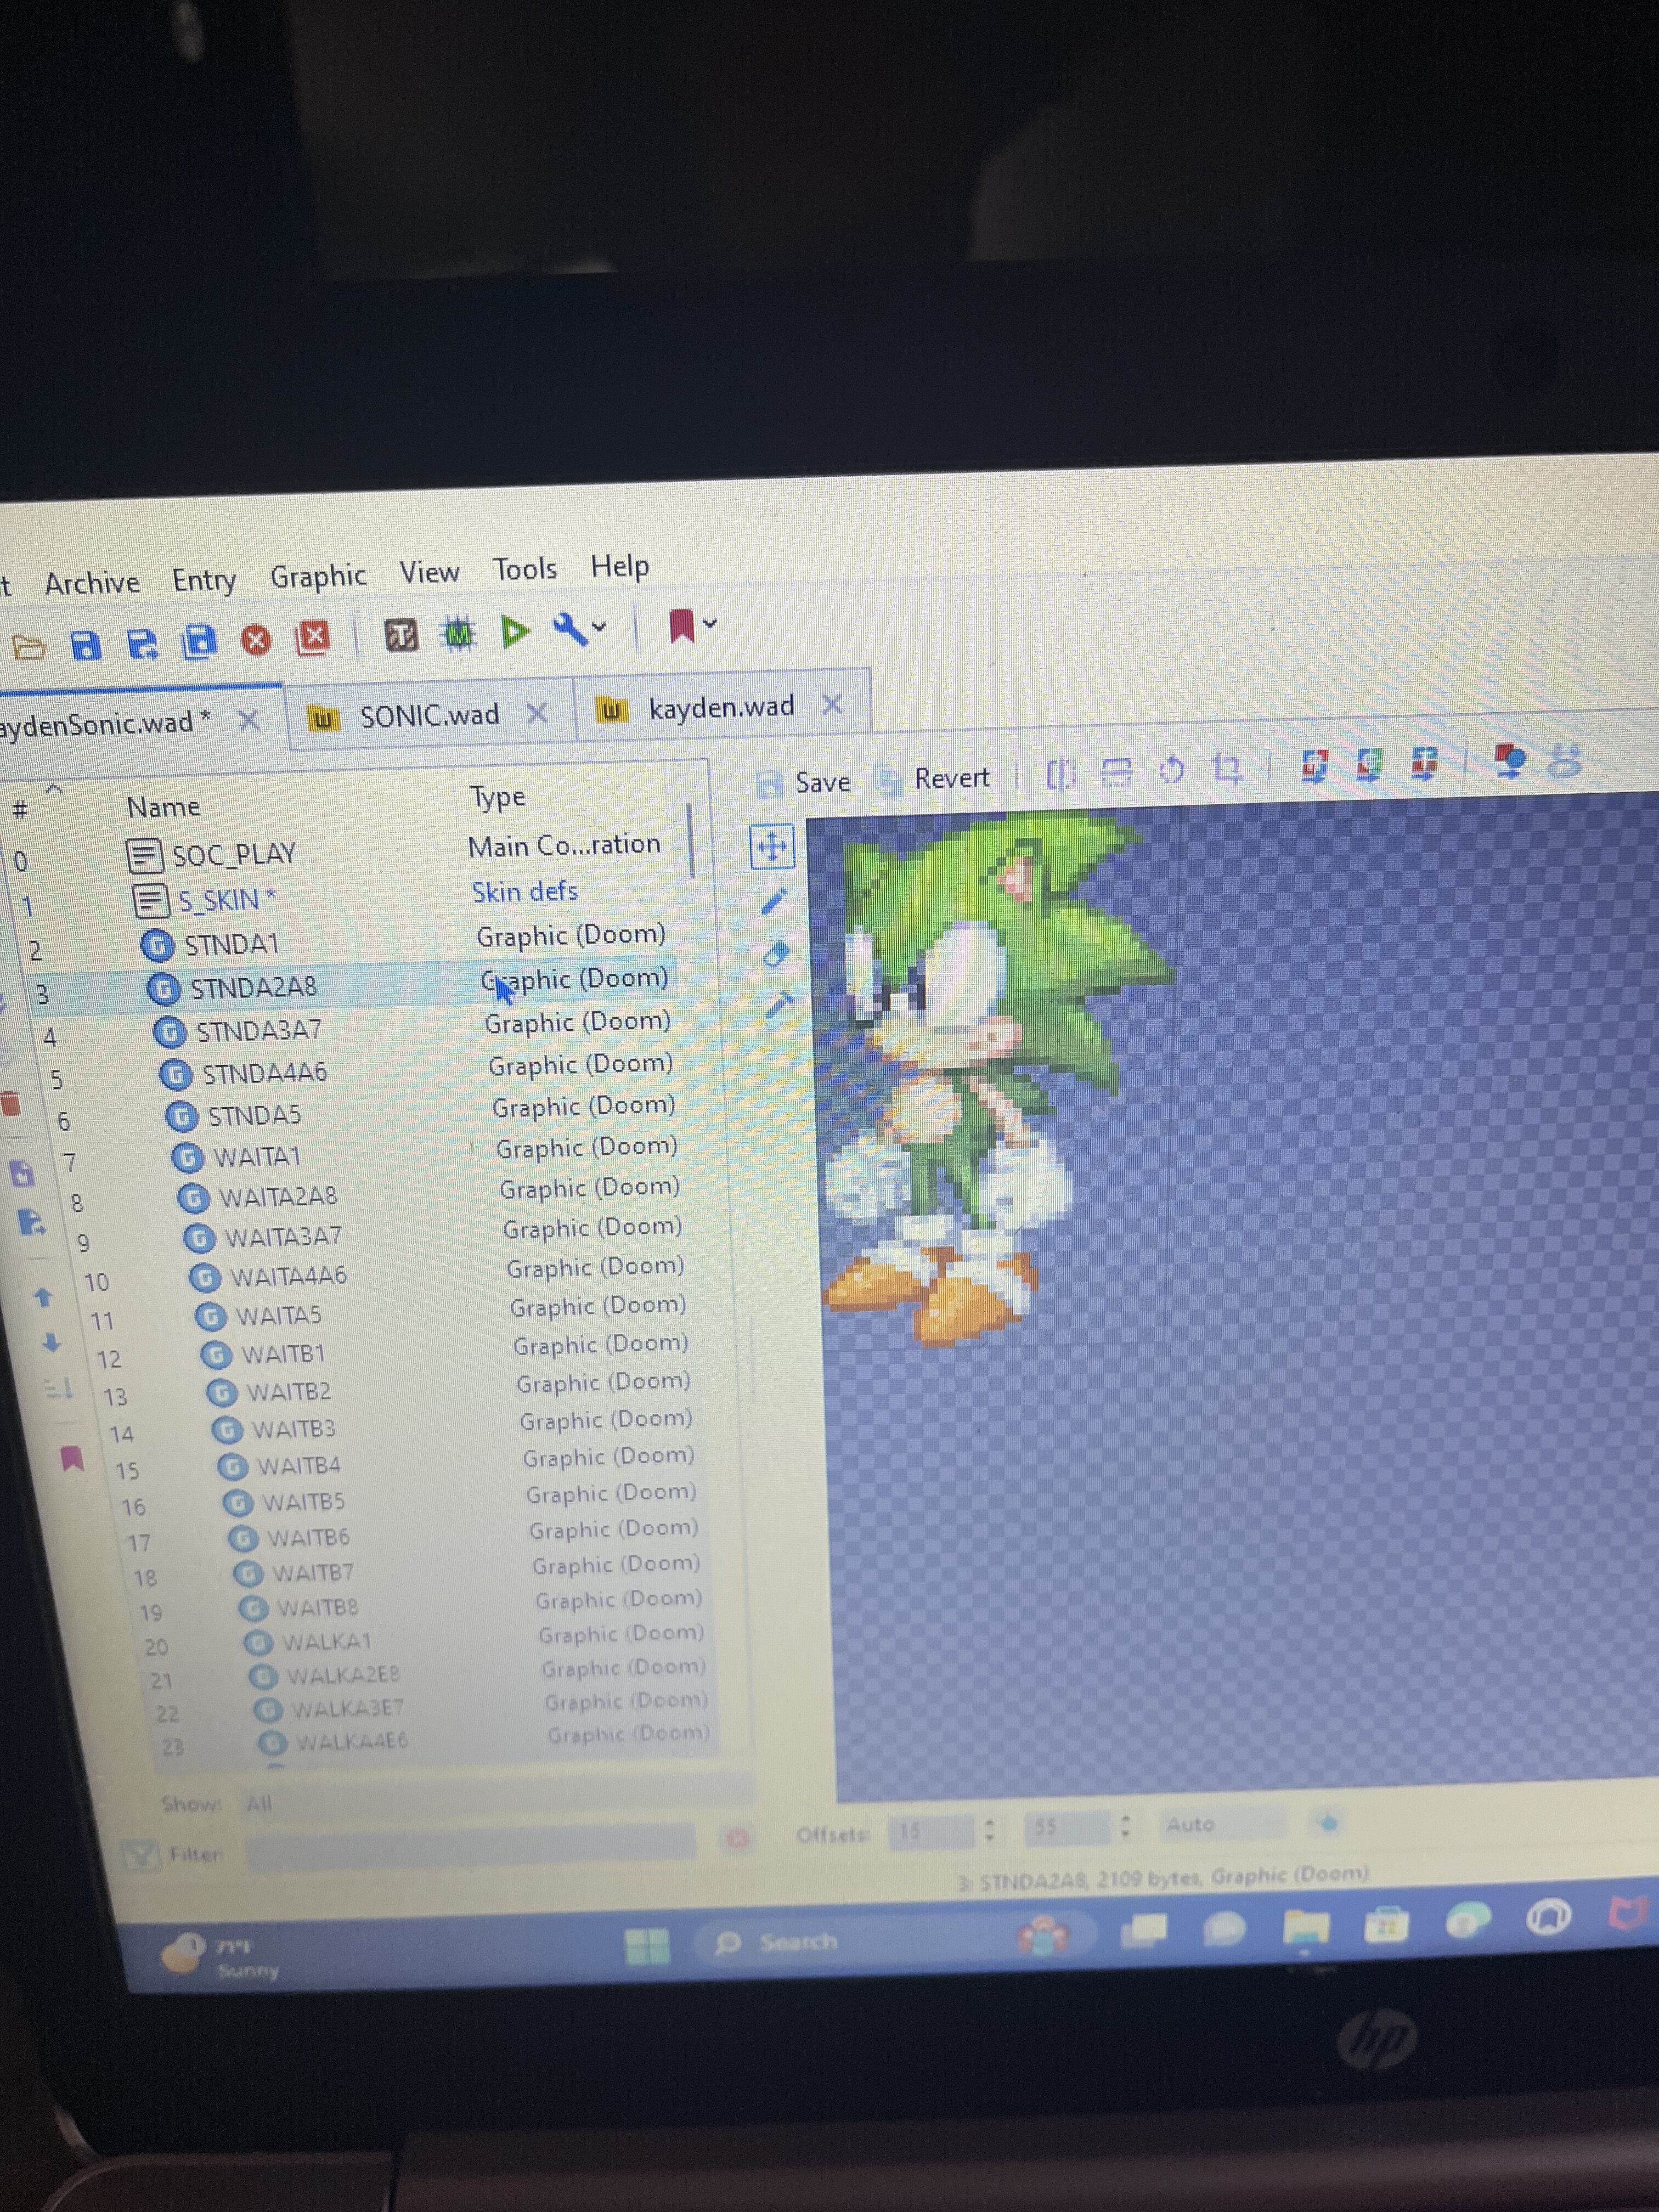Click the Save button above the graphic
The height and width of the screenshot is (2212, 1659).
point(804,783)
